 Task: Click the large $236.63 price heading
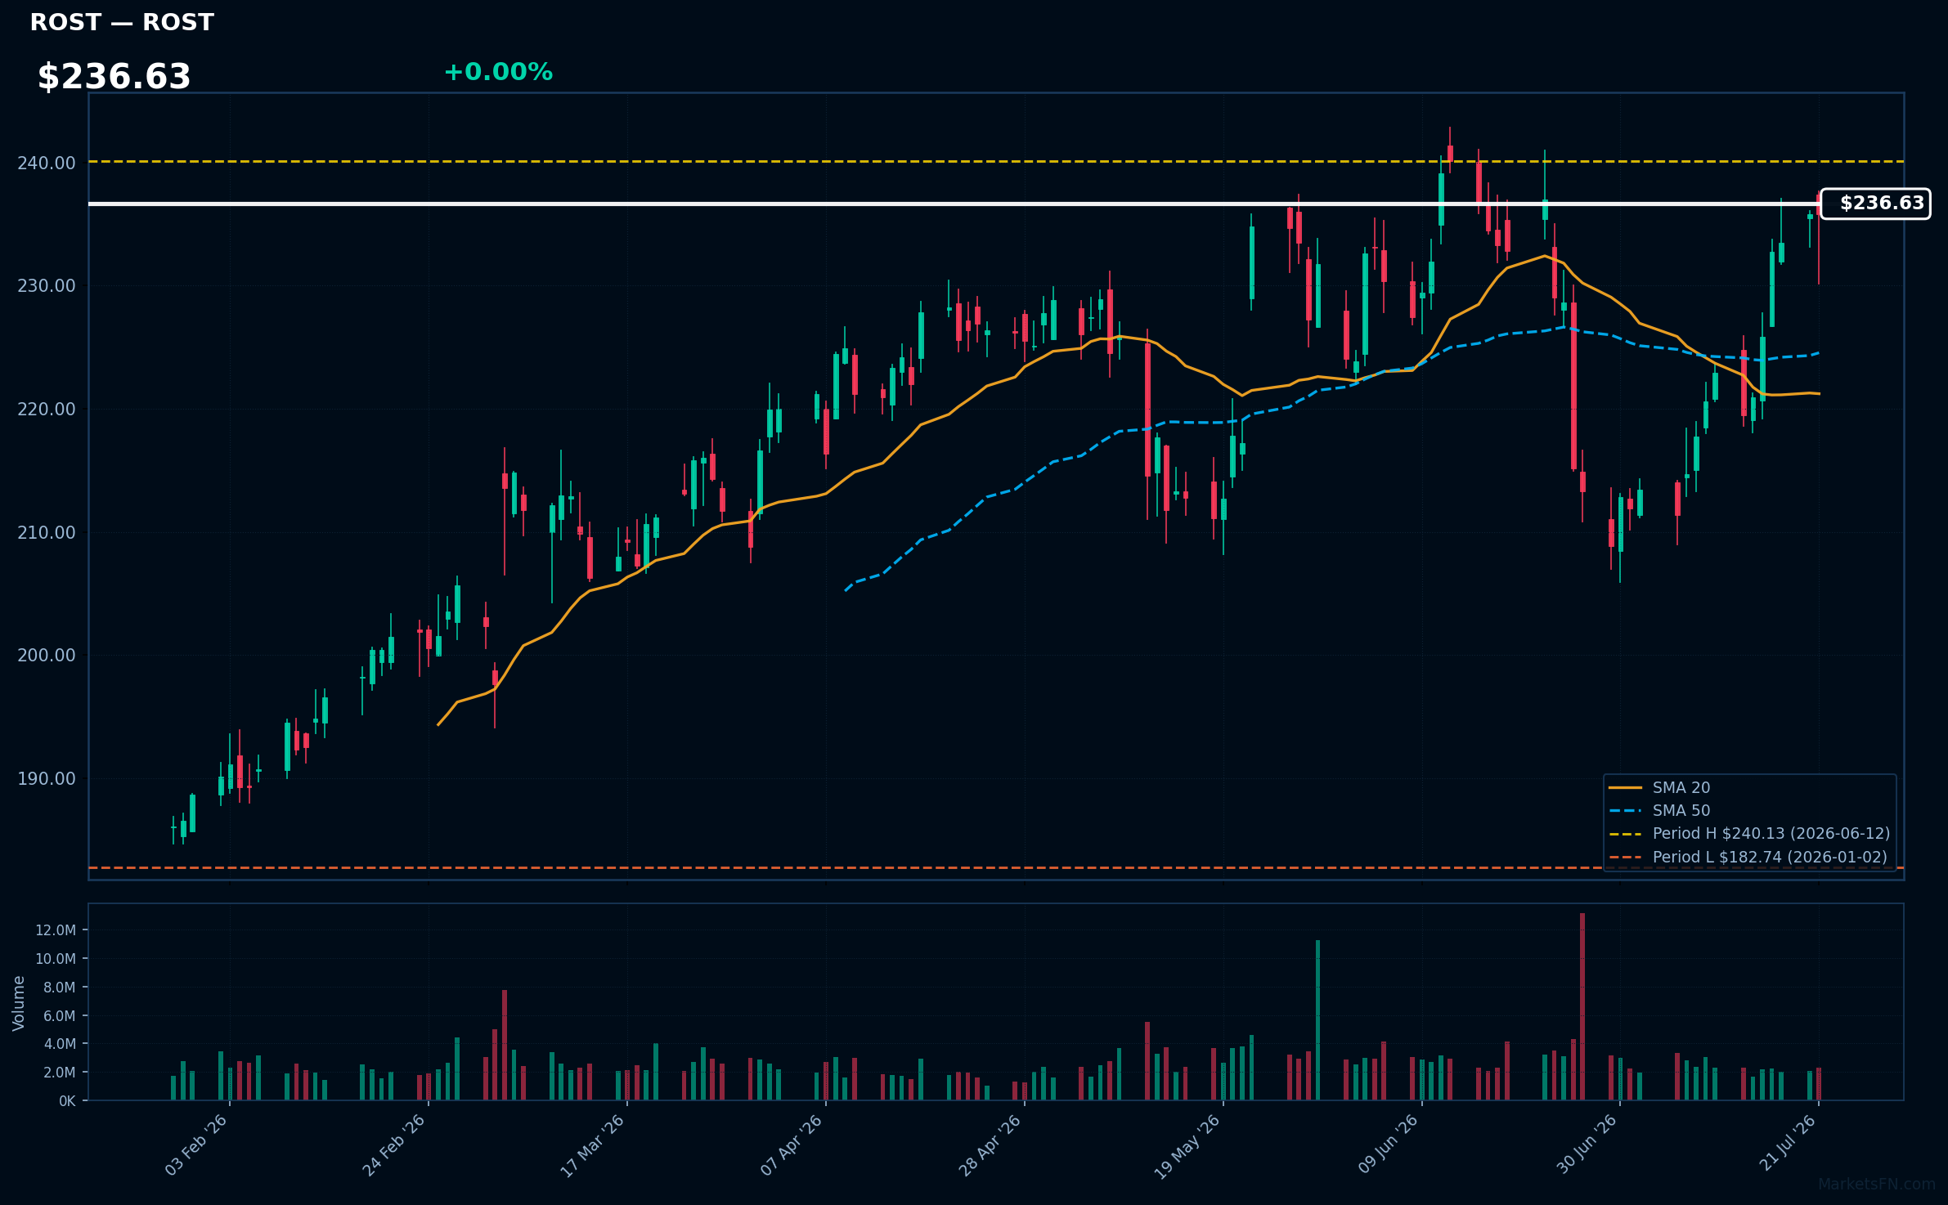114,77
